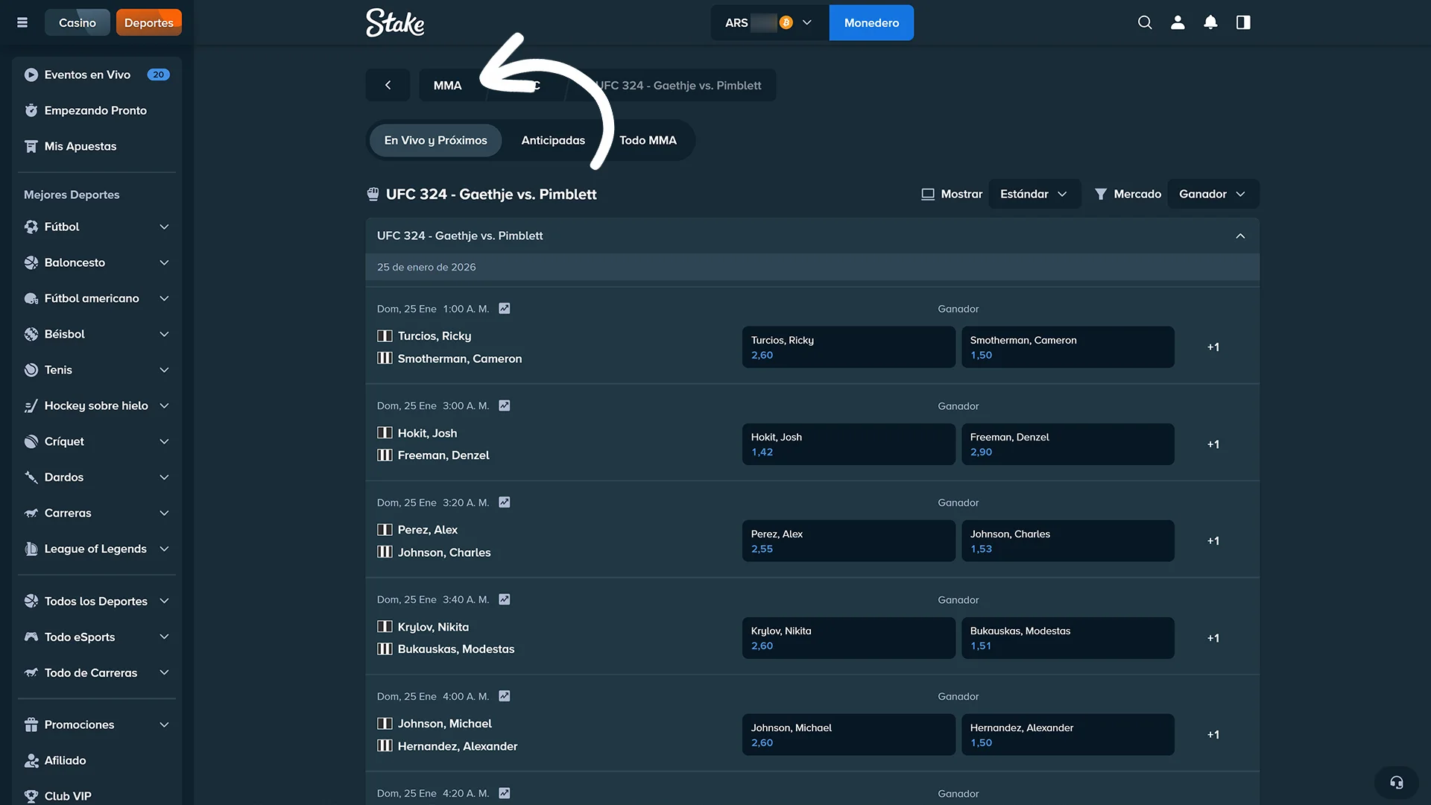The width and height of the screenshot is (1431, 805).
Task: Switch to Todo MMA tab
Action: coord(648,140)
